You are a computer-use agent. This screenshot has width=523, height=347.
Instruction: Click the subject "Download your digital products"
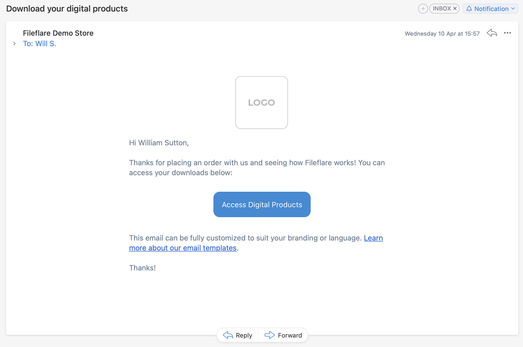[67, 9]
